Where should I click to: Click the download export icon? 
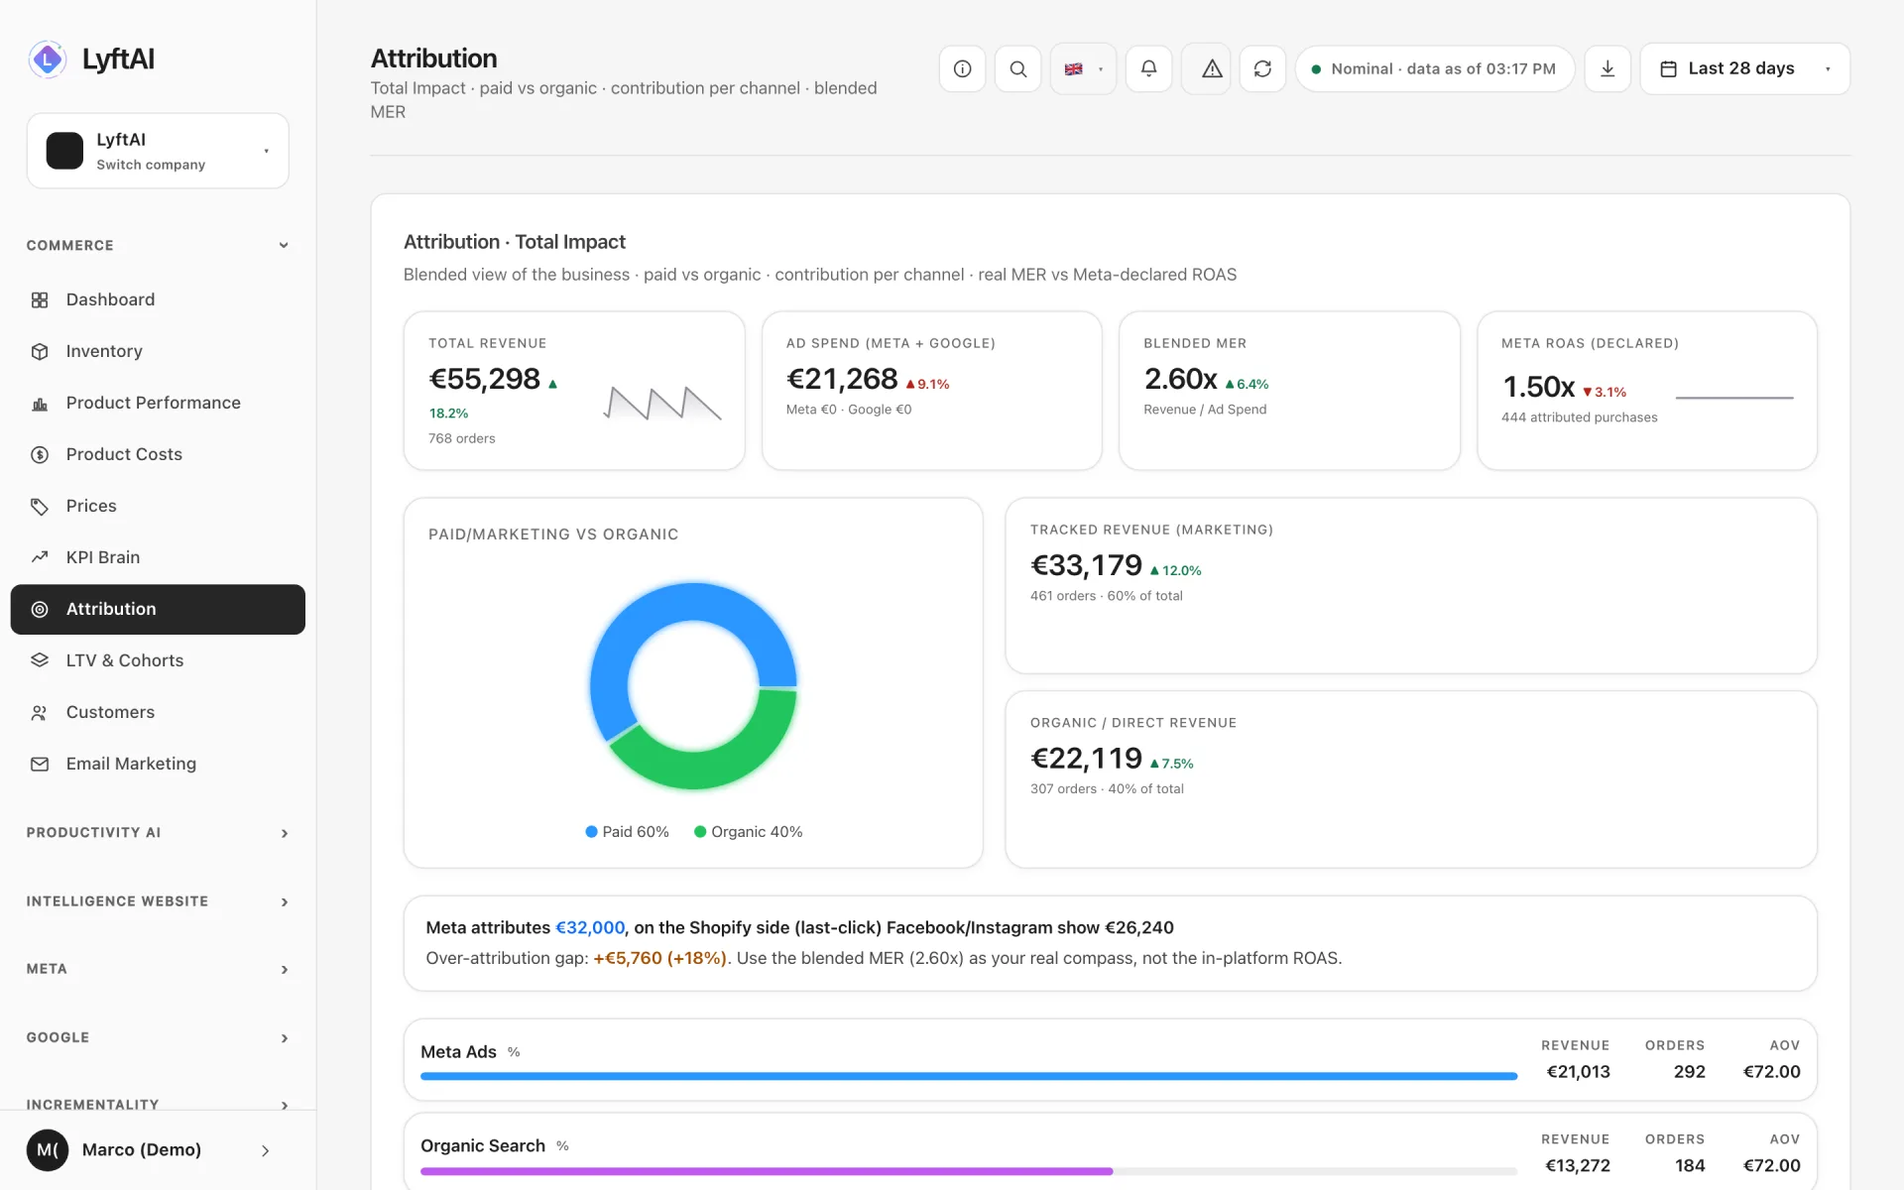coord(1607,68)
